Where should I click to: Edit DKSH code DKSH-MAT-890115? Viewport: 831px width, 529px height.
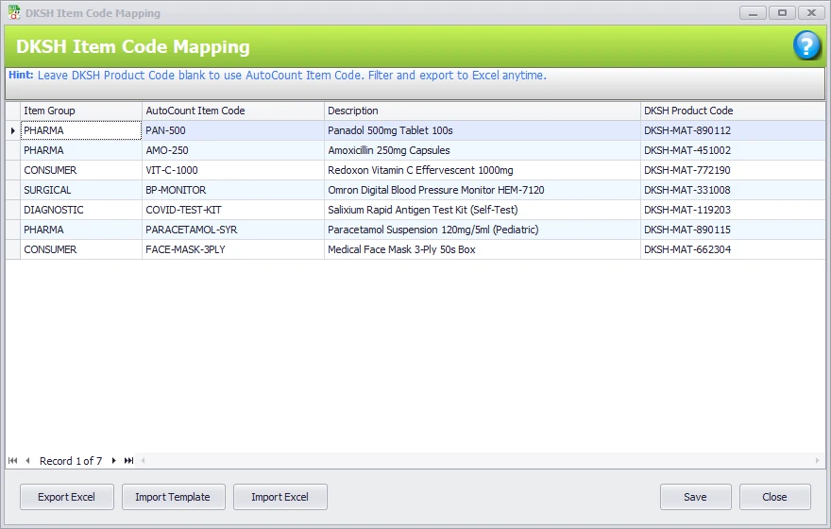[733, 230]
